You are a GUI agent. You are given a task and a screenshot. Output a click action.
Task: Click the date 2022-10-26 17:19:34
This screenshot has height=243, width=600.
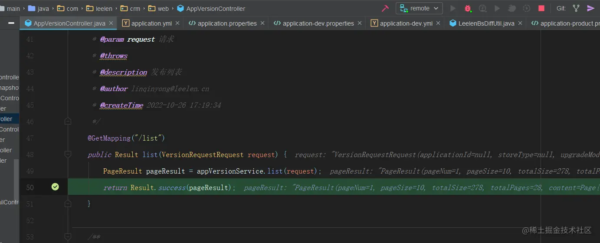(184, 105)
